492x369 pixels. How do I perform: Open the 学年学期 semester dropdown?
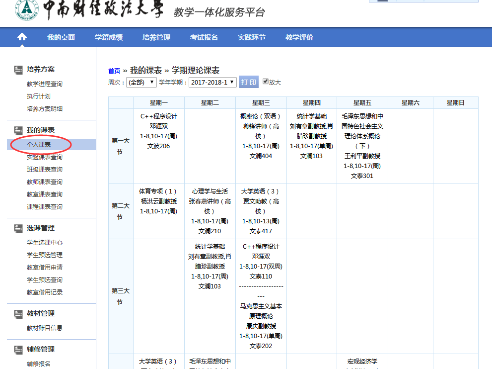tap(212, 82)
